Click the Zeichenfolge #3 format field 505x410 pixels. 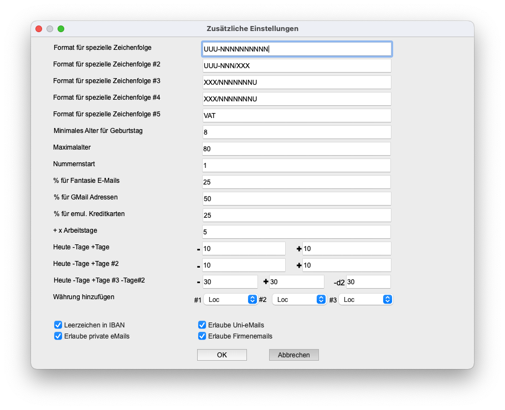297,82
